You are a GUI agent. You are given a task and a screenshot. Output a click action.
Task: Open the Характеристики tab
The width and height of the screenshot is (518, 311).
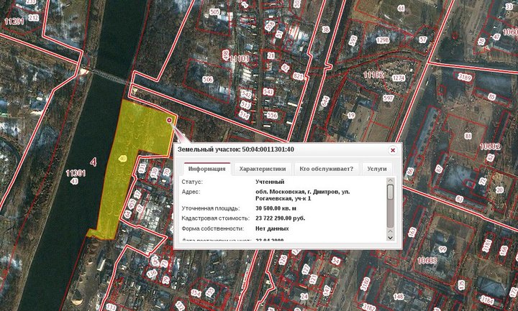click(x=262, y=169)
